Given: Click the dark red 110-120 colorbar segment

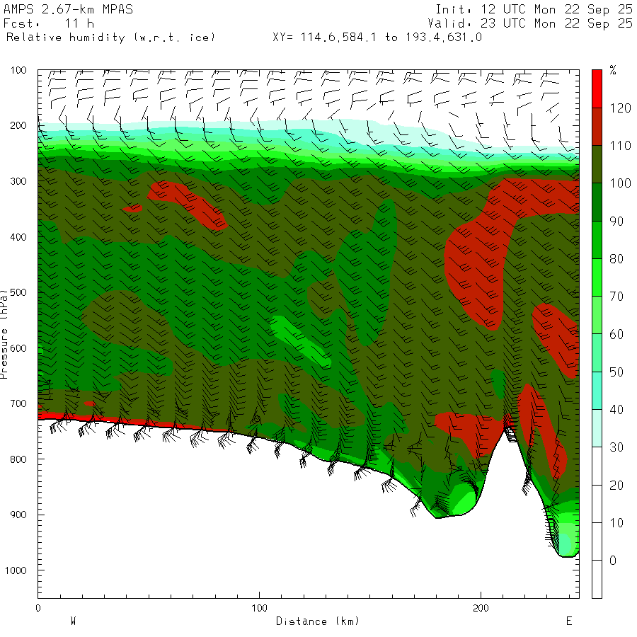Looking at the screenshot, I should 597,127.
